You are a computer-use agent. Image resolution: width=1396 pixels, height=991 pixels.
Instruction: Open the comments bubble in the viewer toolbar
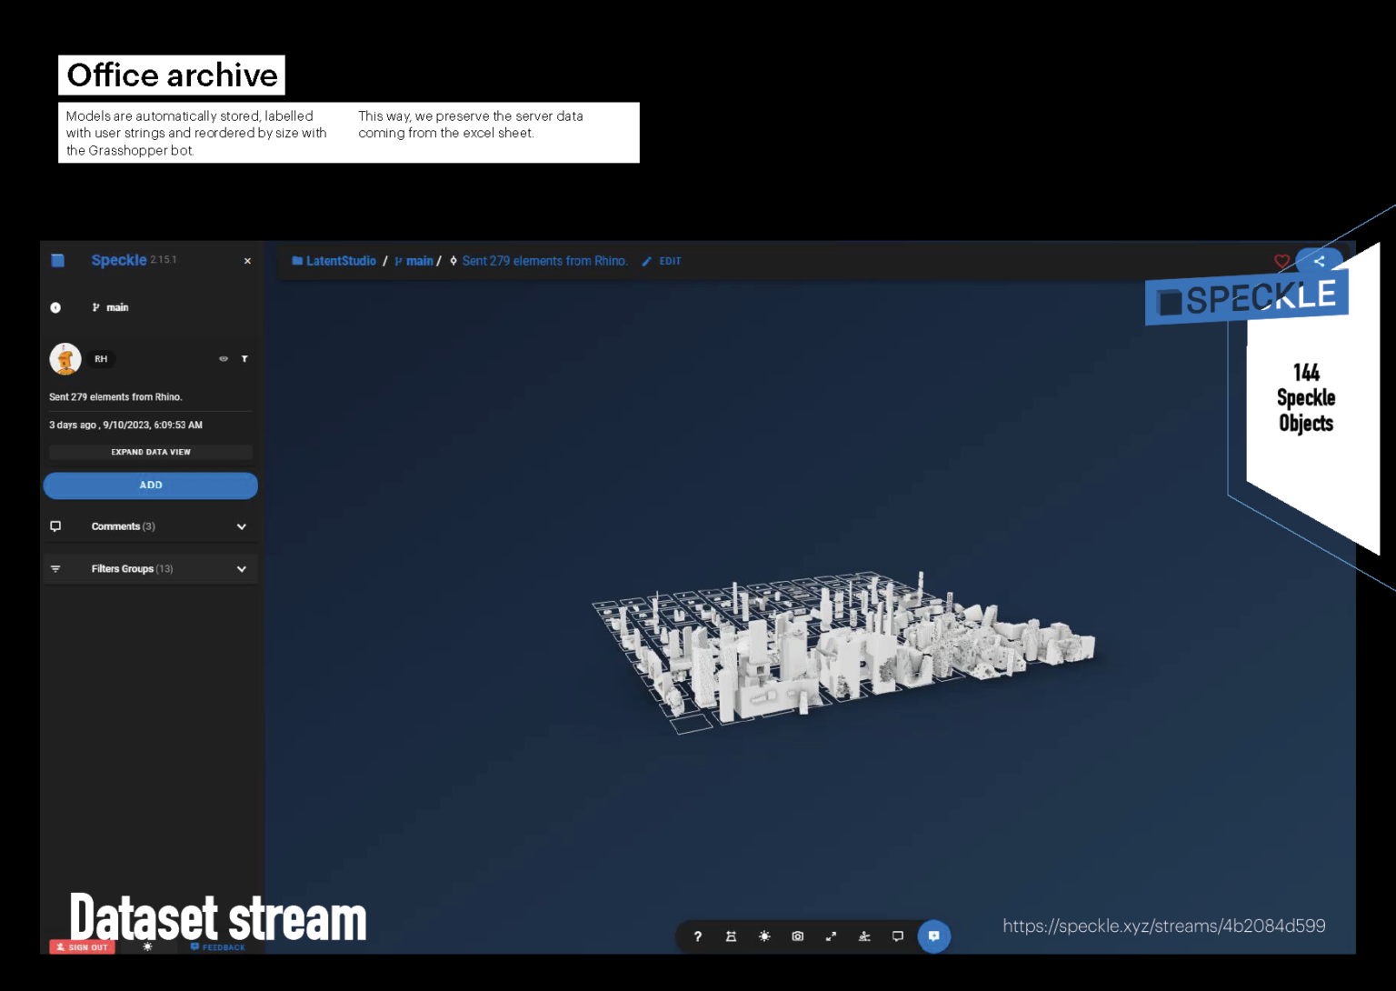pos(898,936)
